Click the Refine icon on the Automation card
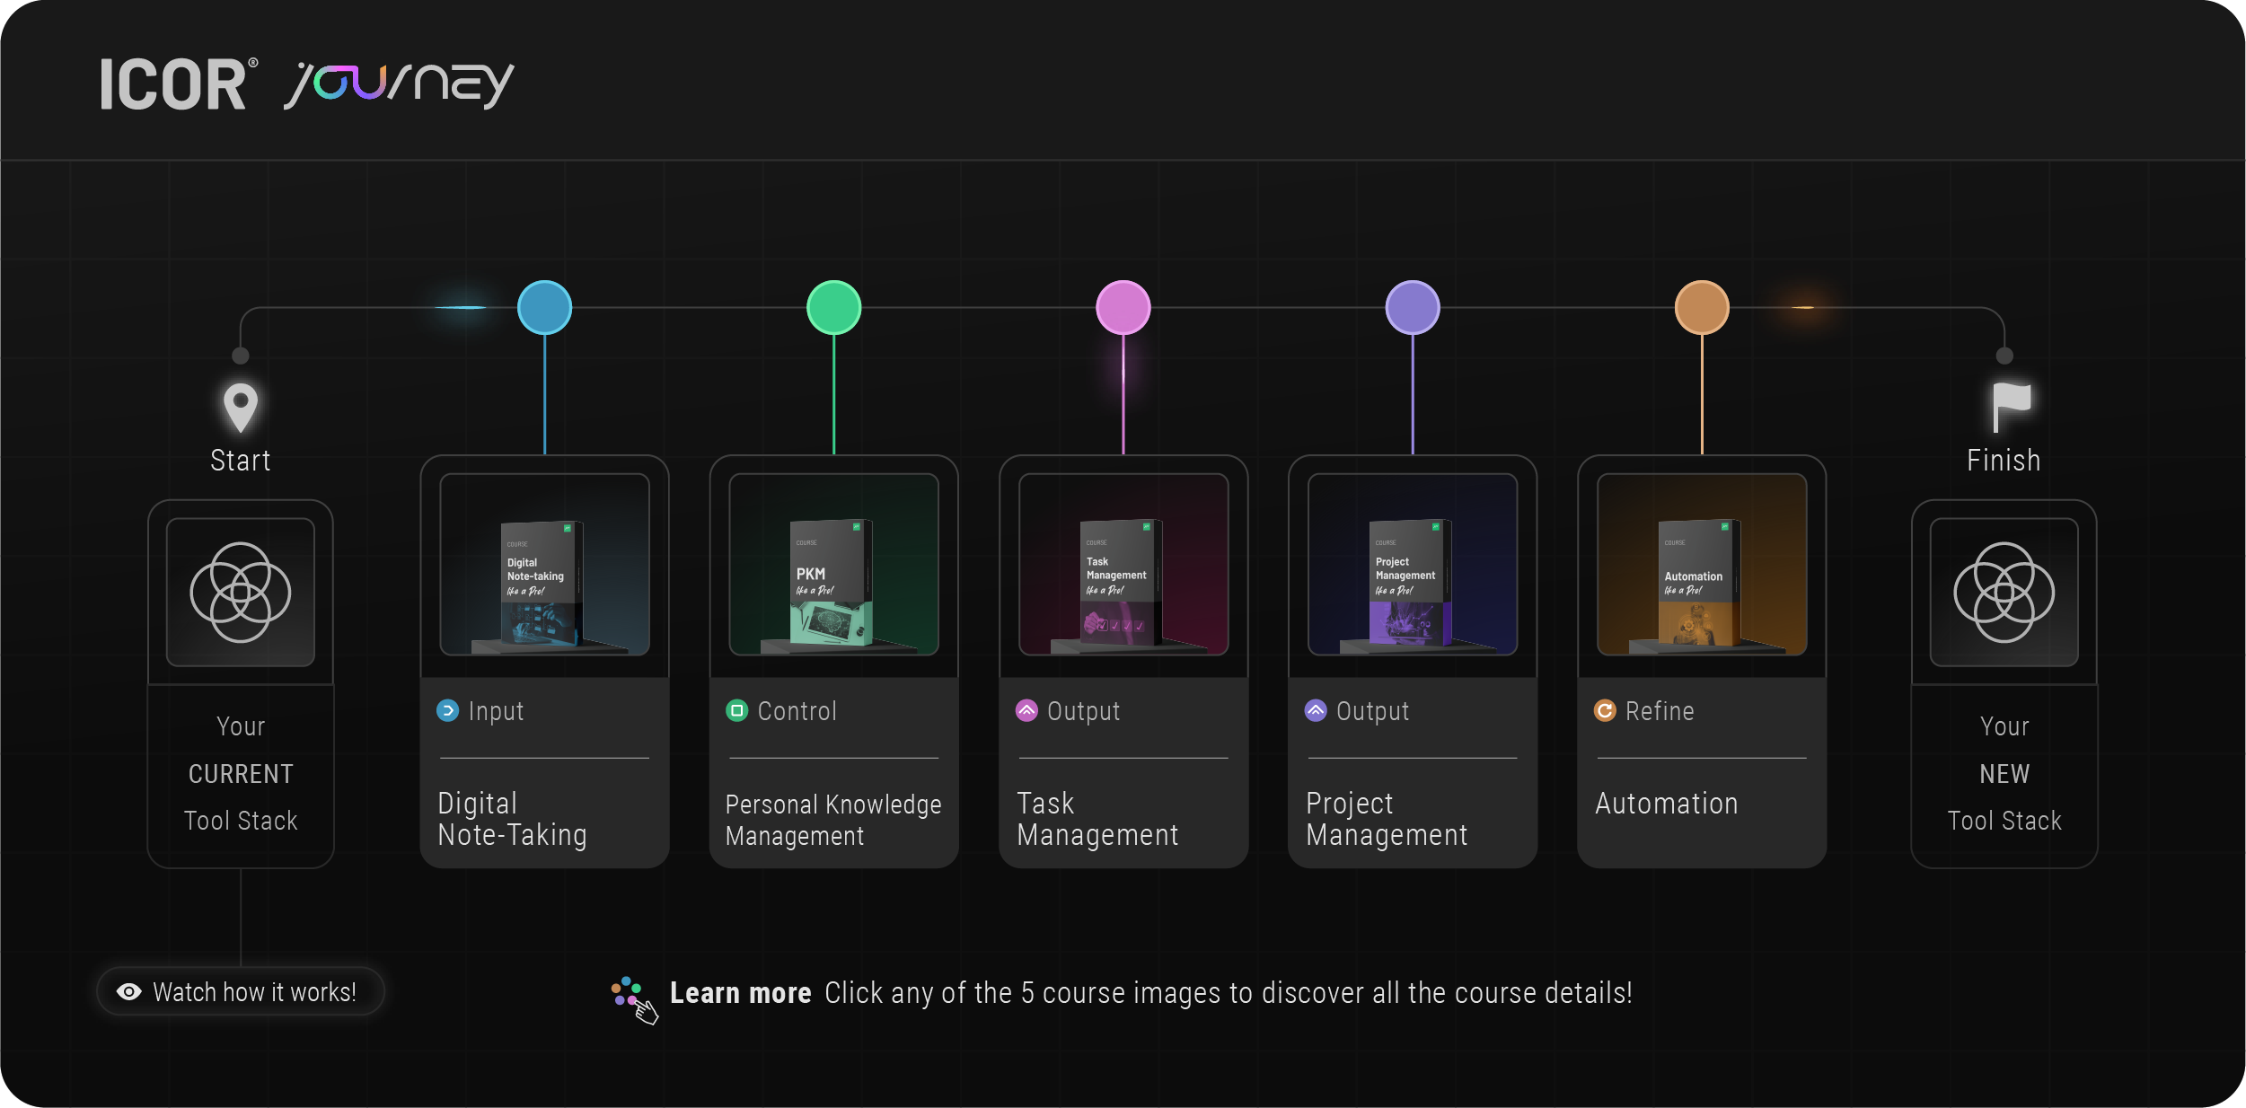Viewport: 2246px width, 1108px height. point(1605,710)
